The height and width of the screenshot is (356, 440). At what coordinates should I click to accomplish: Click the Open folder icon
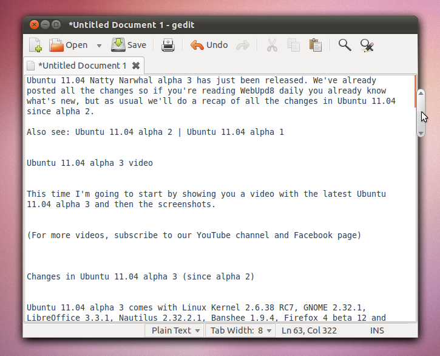point(56,45)
